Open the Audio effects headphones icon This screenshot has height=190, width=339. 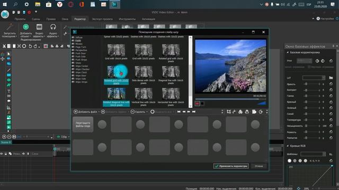pyautogui.click(x=53, y=27)
